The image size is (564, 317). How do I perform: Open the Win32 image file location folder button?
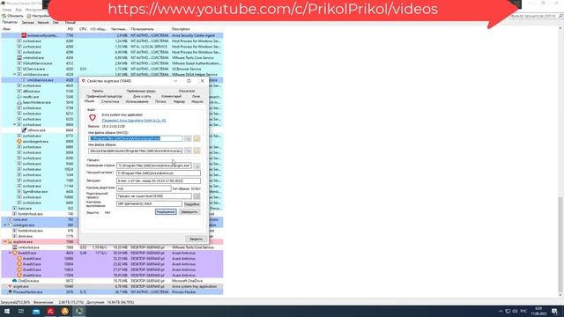[x=197, y=138]
